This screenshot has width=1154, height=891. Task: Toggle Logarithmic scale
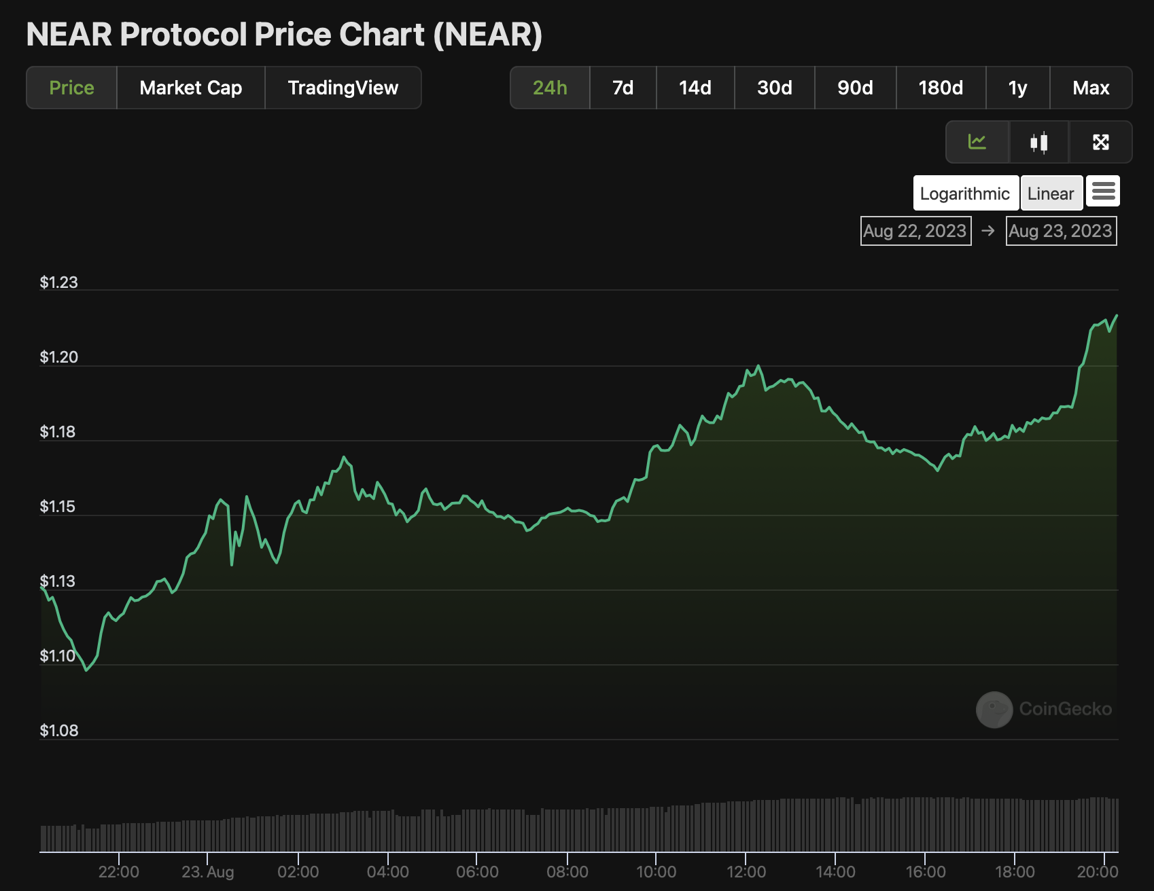965,194
